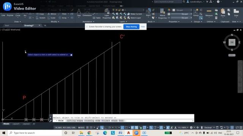This screenshot has width=243, height=136.
Task: Switch to the Layout1 tab
Action: pos(16,124)
